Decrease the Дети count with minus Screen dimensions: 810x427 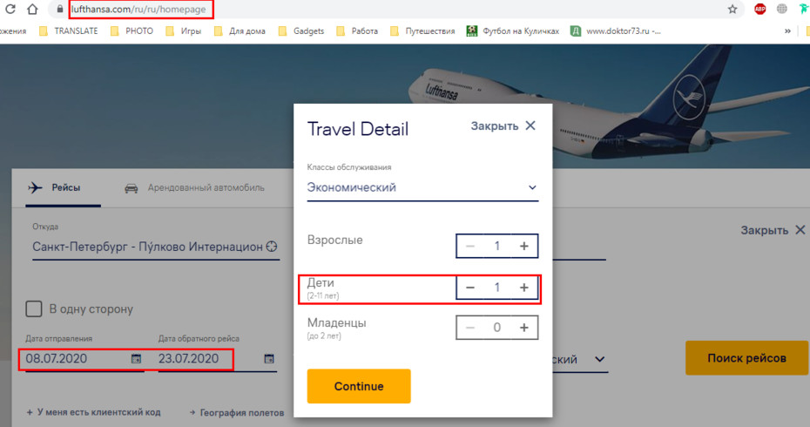click(x=470, y=288)
